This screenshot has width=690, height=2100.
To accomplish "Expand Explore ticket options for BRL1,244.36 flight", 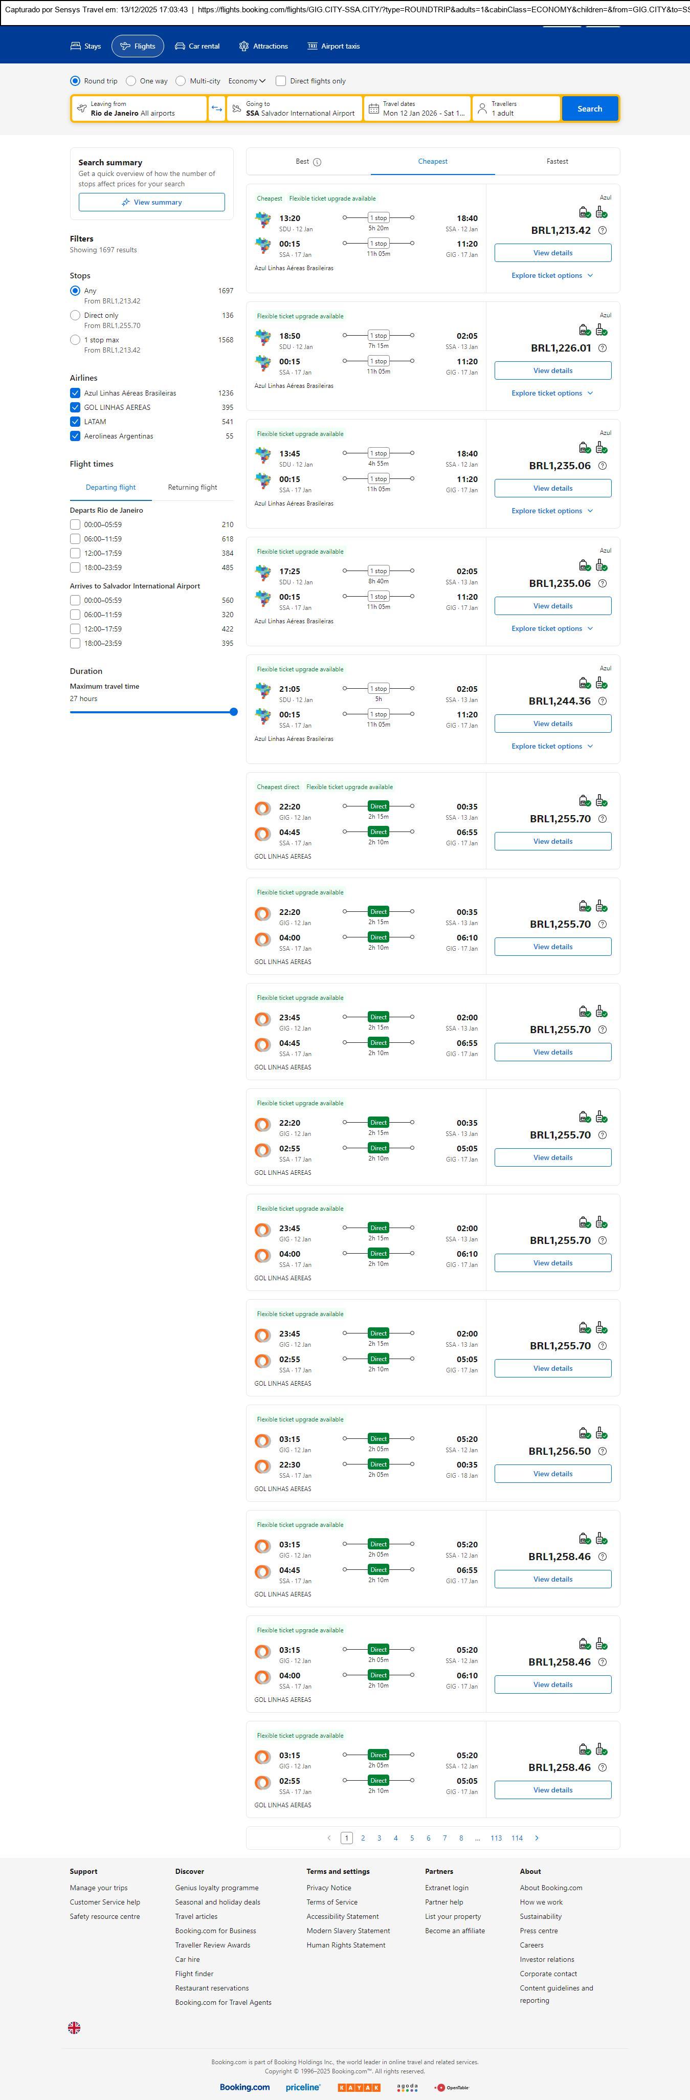I will 552,746.
